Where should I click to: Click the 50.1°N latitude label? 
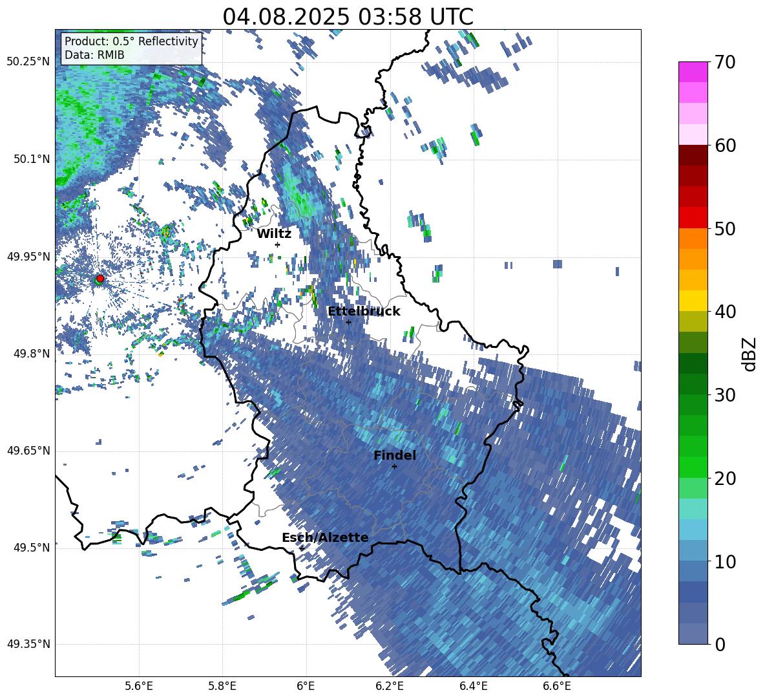pyautogui.click(x=32, y=159)
